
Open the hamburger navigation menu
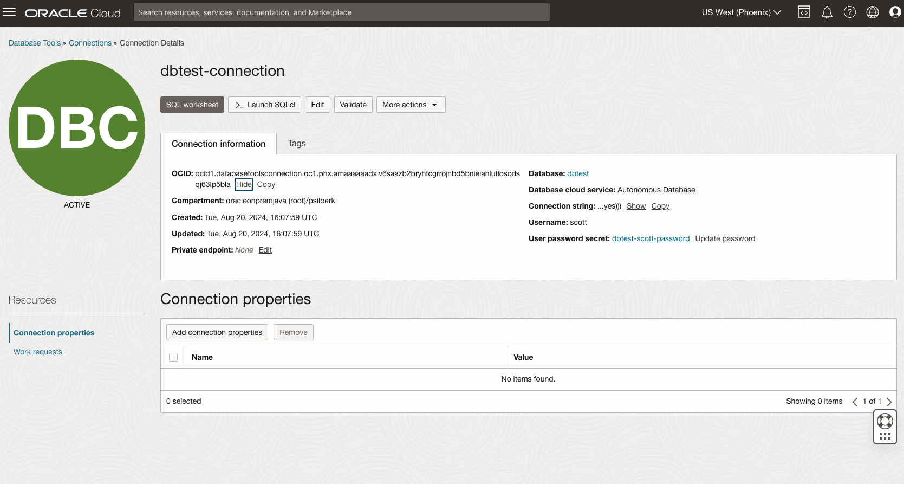10,12
